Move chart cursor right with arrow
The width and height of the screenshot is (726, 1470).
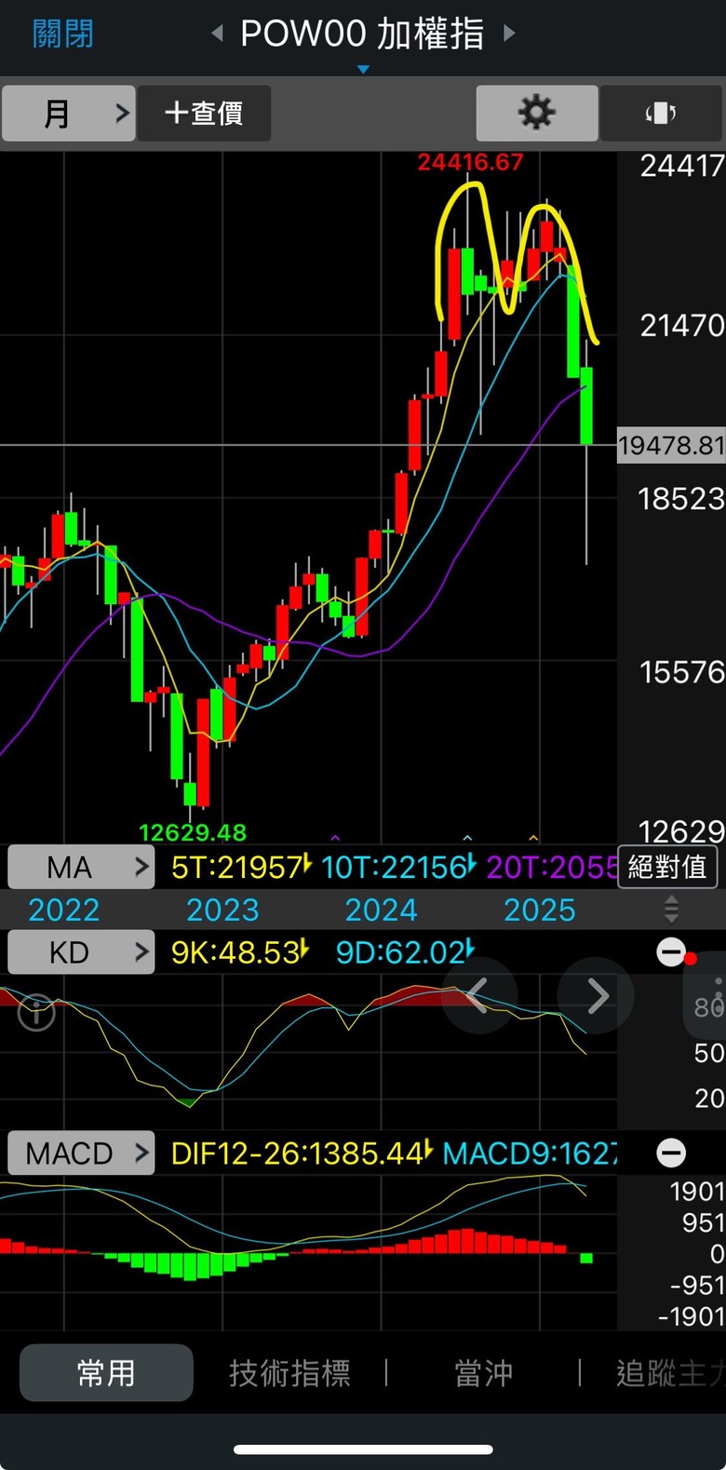pos(596,996)
